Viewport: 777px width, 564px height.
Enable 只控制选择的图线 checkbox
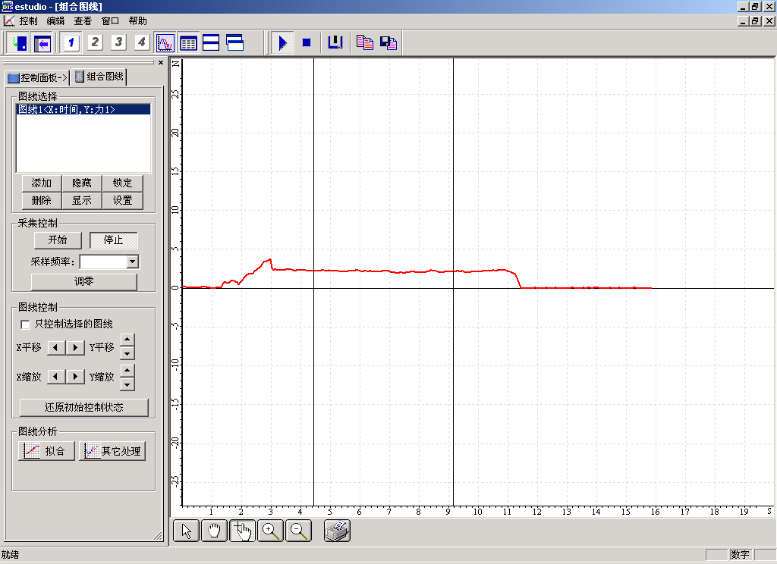point(26,324)
